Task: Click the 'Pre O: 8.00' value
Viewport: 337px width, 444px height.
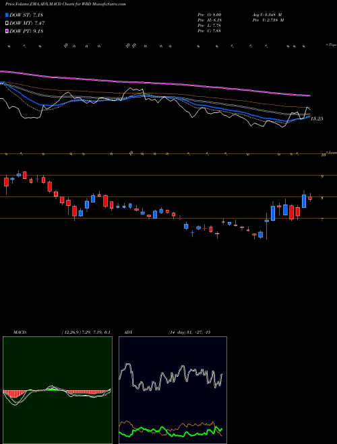Action: 210,15
